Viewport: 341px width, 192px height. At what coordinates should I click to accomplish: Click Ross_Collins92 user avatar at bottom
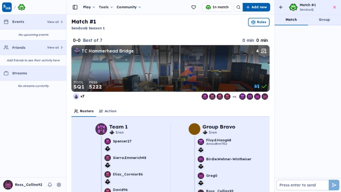coord(8,185)
